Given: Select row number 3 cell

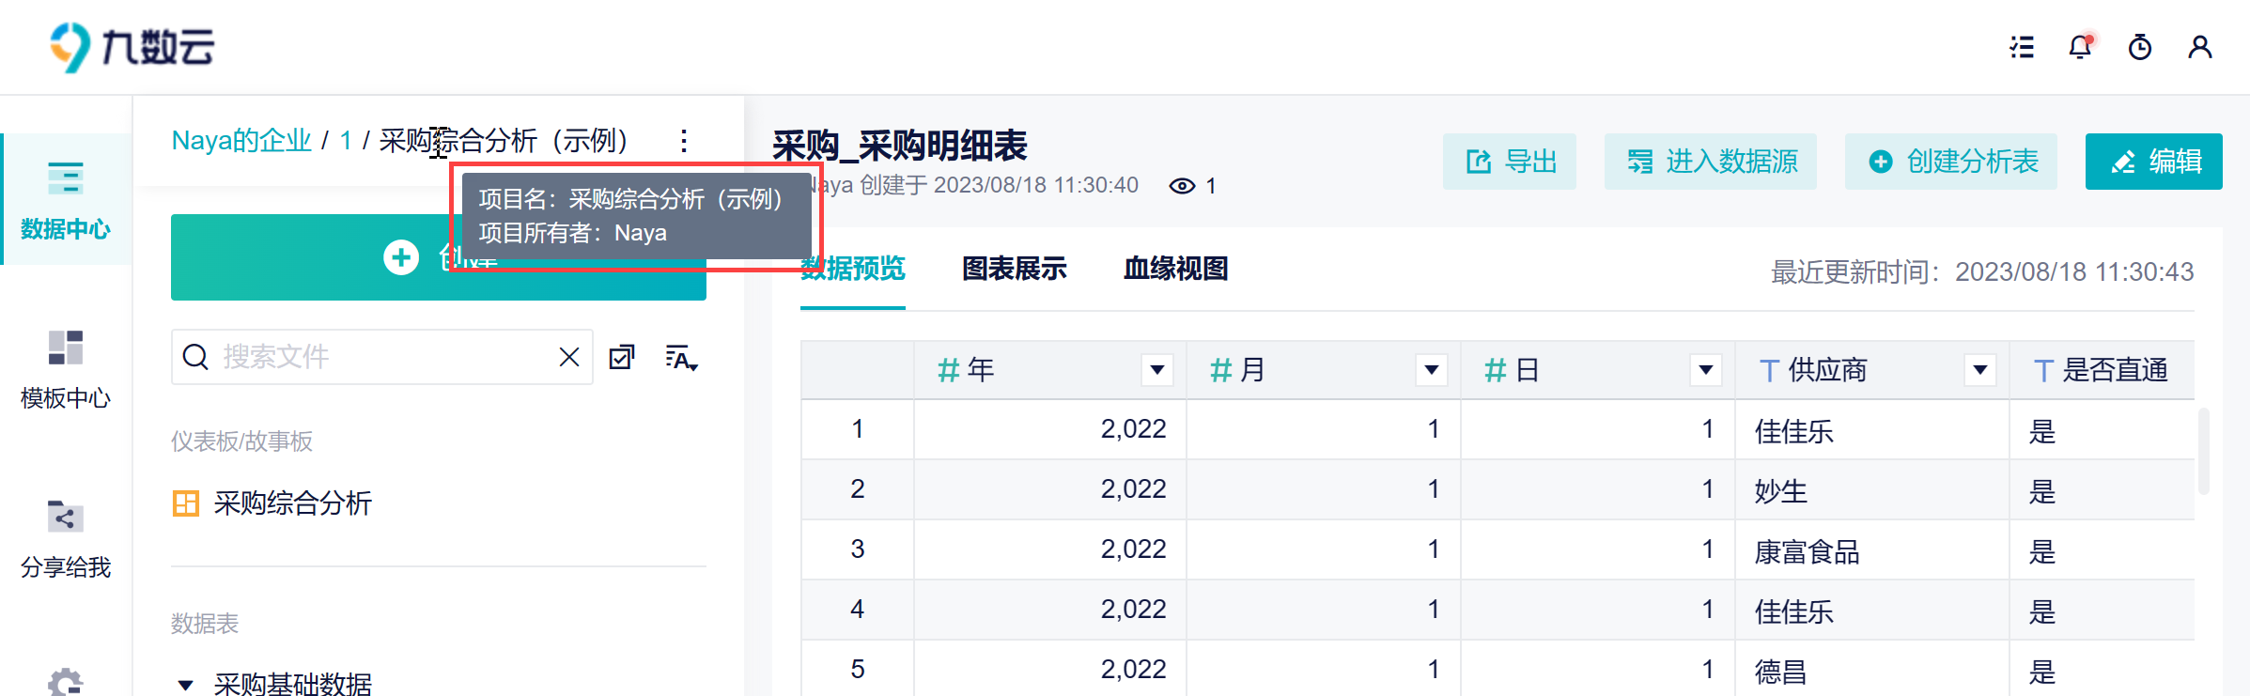Looking at the screenshot, I should [x=858, y=549].
